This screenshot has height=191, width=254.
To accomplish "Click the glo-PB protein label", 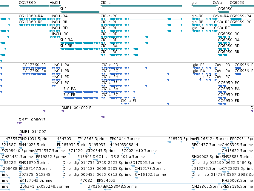I will coord(199,65).
